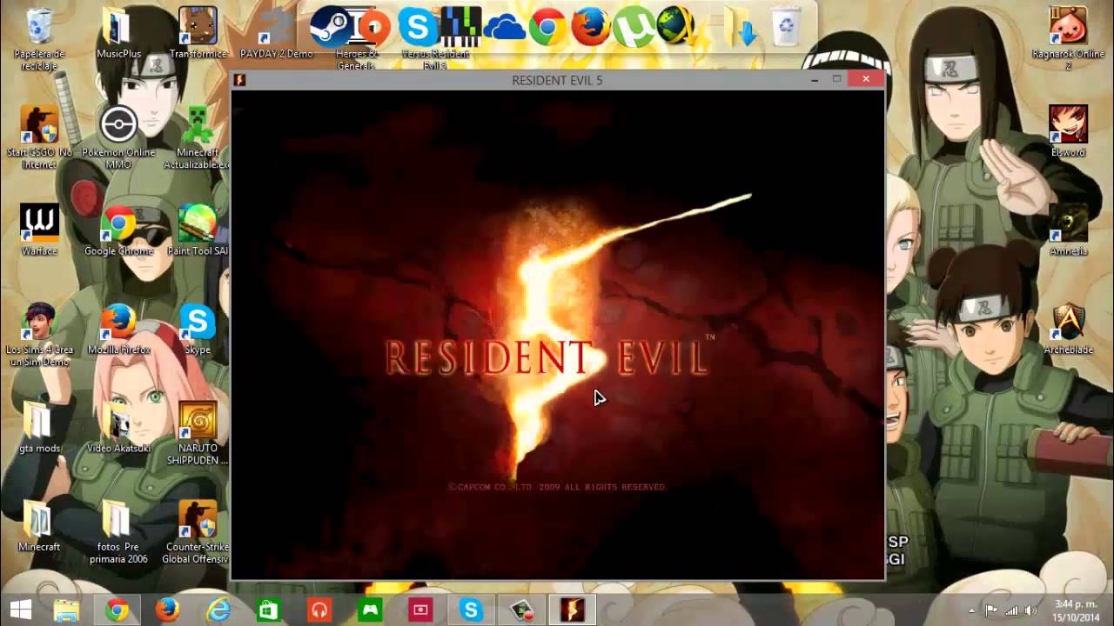
Task: Open Windows Store on the taskbar
Action: tap(269, 609)
